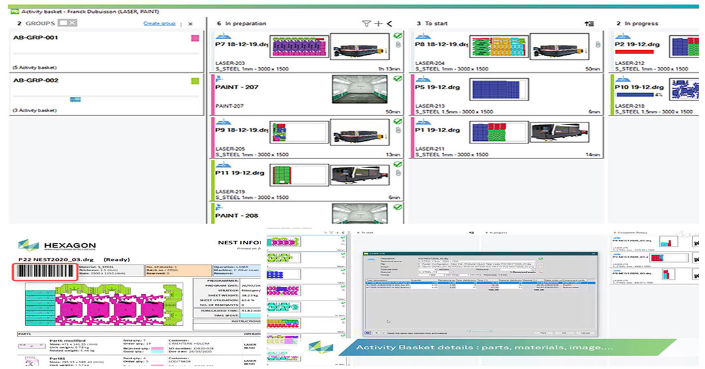Image resolution: width=705 pixels, height=369 pixels.
Task: Open the In preparation filter funnel icon
Action: [366, 23]
